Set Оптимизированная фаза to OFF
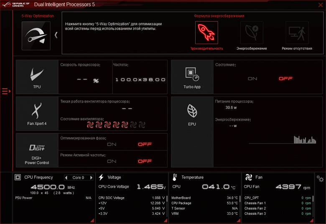The height and width of the screenshot is (224, 326). [145, 144]
